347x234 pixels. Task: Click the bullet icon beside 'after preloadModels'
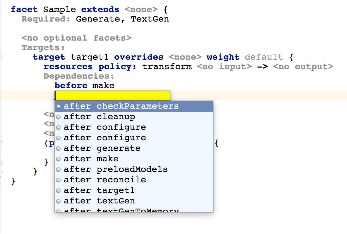(x=59, y=170)
